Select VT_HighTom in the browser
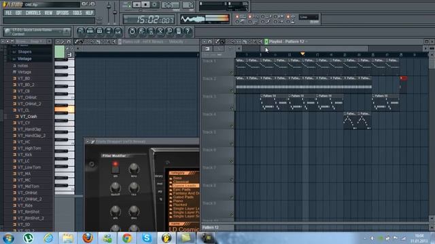The image size is (435, 244). click(29, 148)
